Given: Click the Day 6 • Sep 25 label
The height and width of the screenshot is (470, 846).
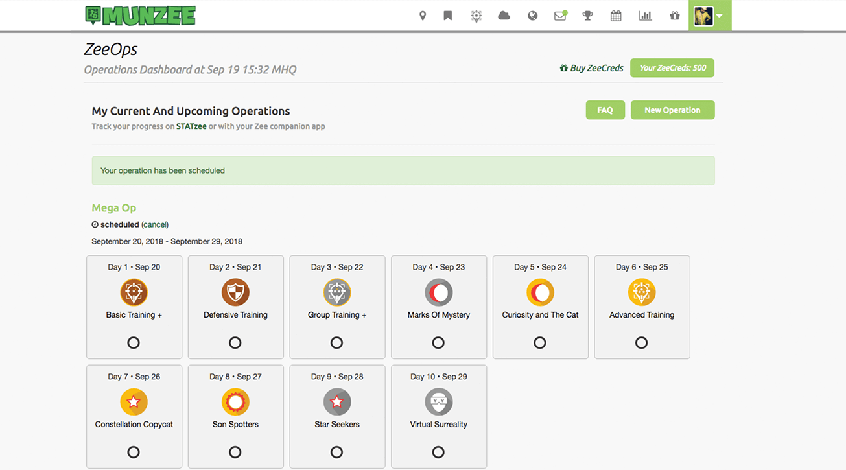Looking at the screenshot, I should pyautogui.click(x=642, y=267).
